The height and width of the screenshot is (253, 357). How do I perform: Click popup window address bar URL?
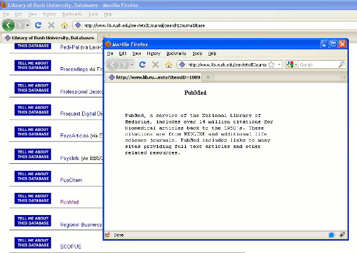(227, 65)
